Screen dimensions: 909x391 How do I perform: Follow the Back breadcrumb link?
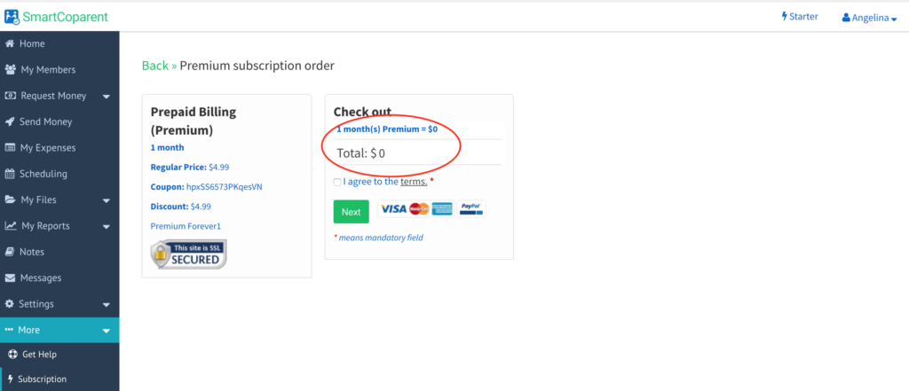tap(154, 66)
